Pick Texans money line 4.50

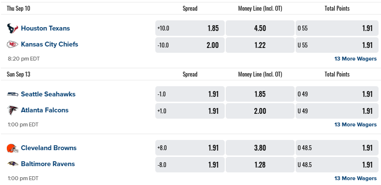260,28
